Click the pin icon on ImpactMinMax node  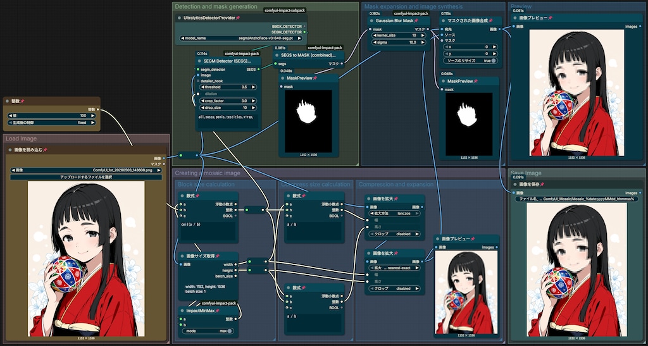click(x=217, y=311)
